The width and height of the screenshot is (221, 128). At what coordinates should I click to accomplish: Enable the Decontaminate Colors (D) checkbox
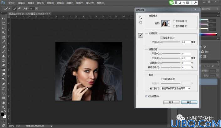pos(162,79)
